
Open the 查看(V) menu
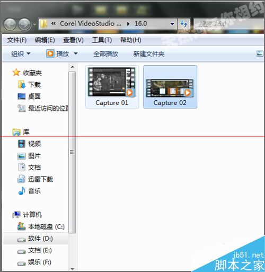click(73, 40)
